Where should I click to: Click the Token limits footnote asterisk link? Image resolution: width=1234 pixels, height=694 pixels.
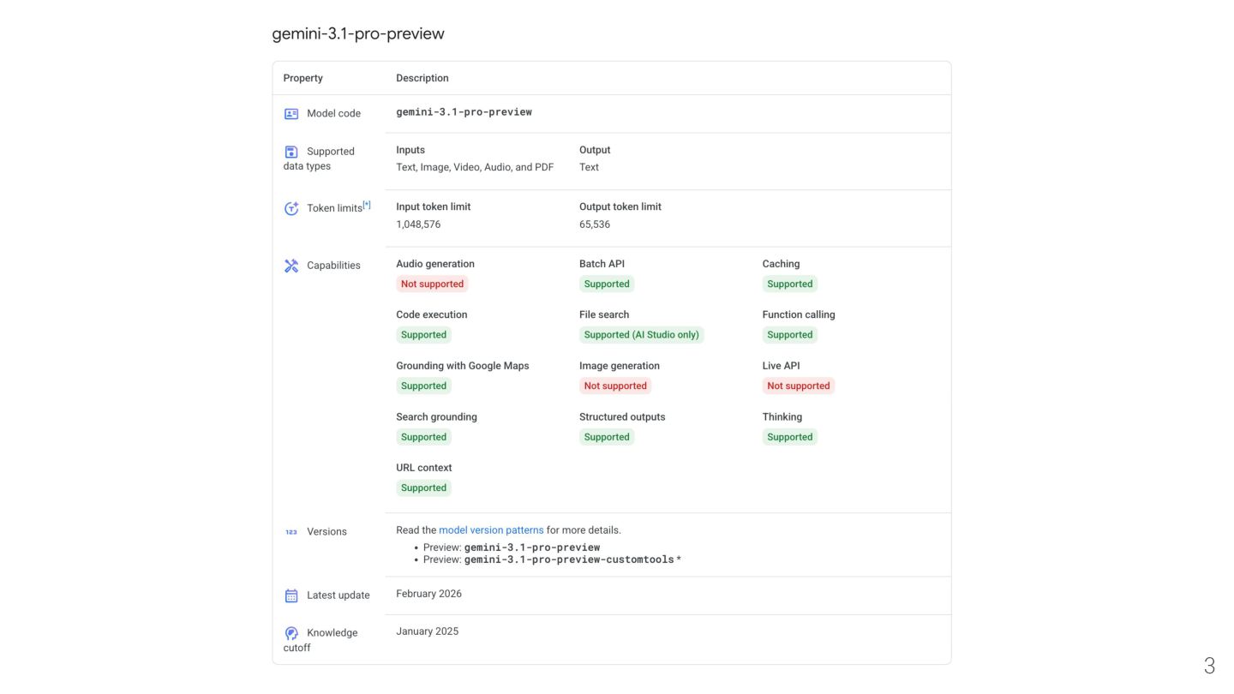coord(367,205)
